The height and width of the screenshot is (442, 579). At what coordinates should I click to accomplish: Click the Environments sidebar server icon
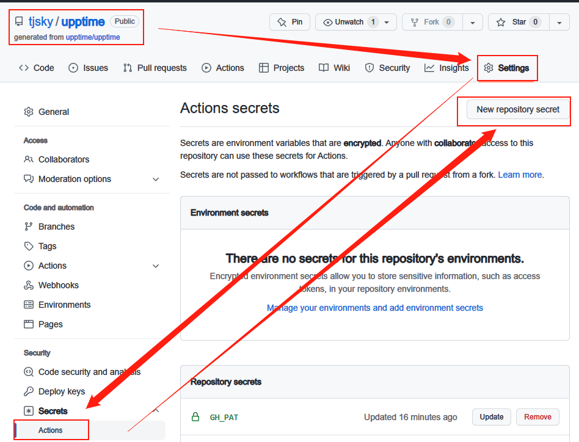29,305
